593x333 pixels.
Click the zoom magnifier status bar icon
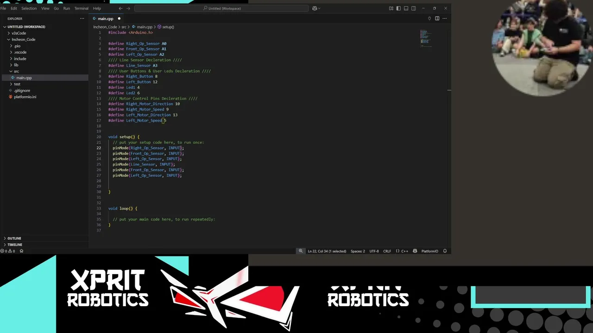tap(301, 251)
